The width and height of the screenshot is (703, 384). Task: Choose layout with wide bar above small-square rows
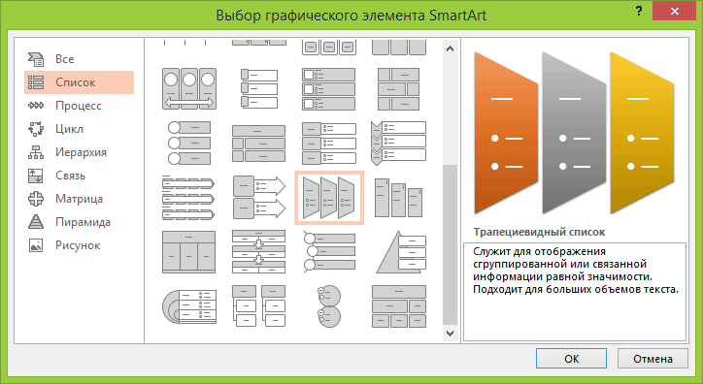coord(258,144)
